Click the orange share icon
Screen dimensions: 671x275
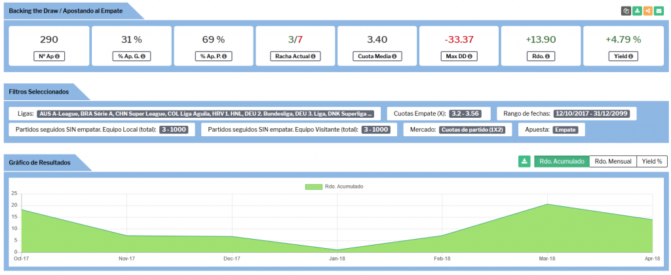tap(647, 11)
